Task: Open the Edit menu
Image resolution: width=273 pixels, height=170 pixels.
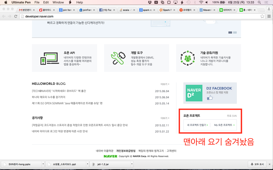Action: 46,2
